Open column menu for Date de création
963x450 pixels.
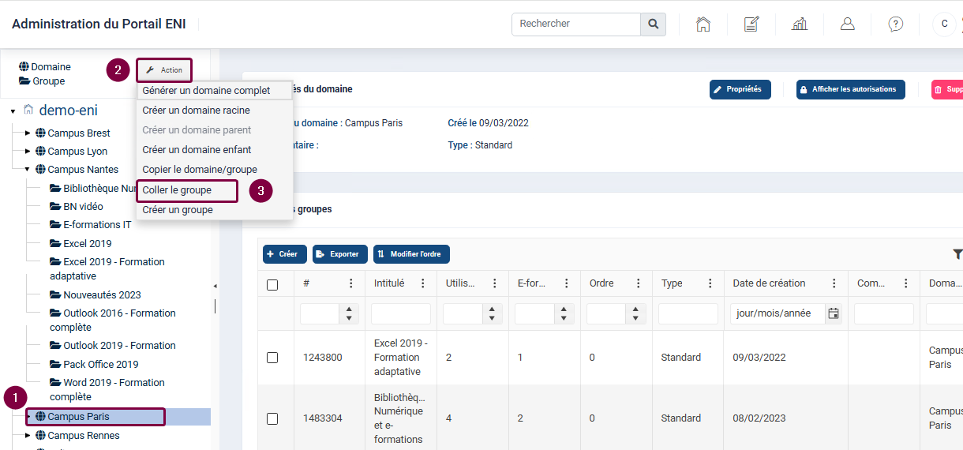834,283
